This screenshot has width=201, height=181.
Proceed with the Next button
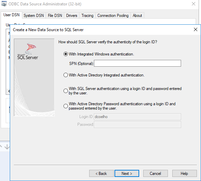point(127,174)
